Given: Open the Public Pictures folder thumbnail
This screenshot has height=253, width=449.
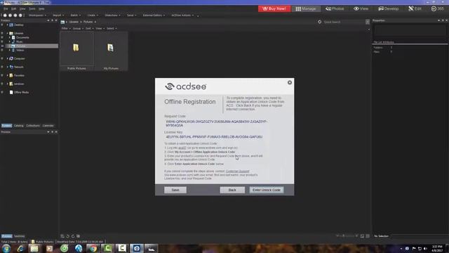Looking at the screenshot, I should coord(76,51).
